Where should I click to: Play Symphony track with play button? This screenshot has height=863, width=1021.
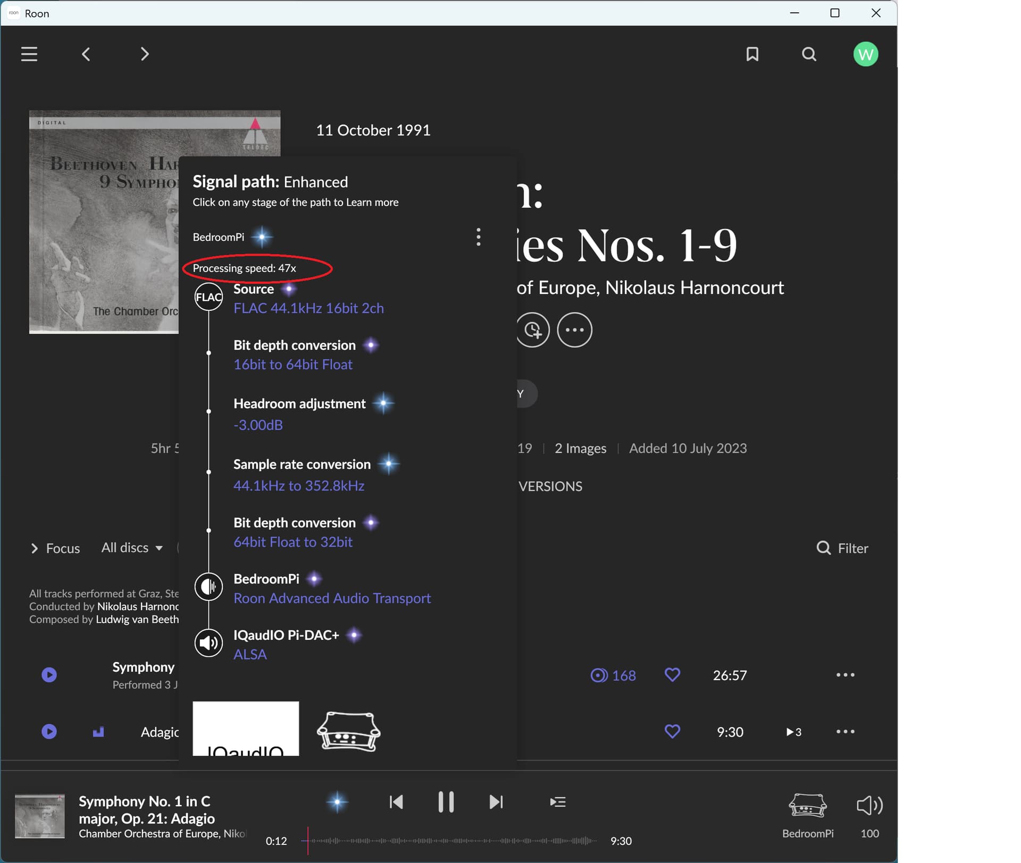(x=49, y=675)
